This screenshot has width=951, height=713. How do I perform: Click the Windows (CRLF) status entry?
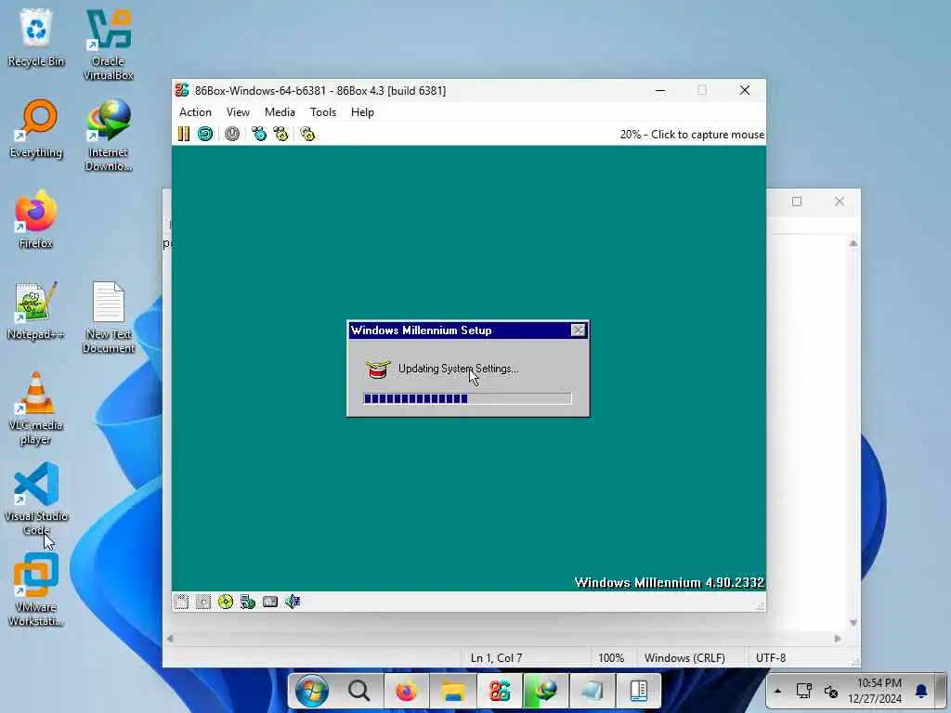pos(684,658)
